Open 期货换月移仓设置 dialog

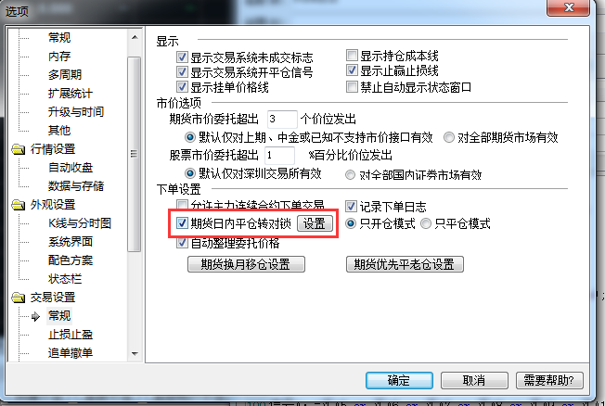click(x=246, y=264)
